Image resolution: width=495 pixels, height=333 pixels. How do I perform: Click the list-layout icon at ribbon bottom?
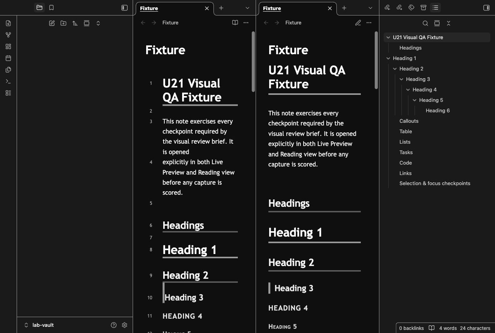(9, 93)
